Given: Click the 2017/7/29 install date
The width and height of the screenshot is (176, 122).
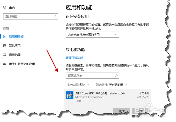Looking at the screenshot, I should [143, 97].
